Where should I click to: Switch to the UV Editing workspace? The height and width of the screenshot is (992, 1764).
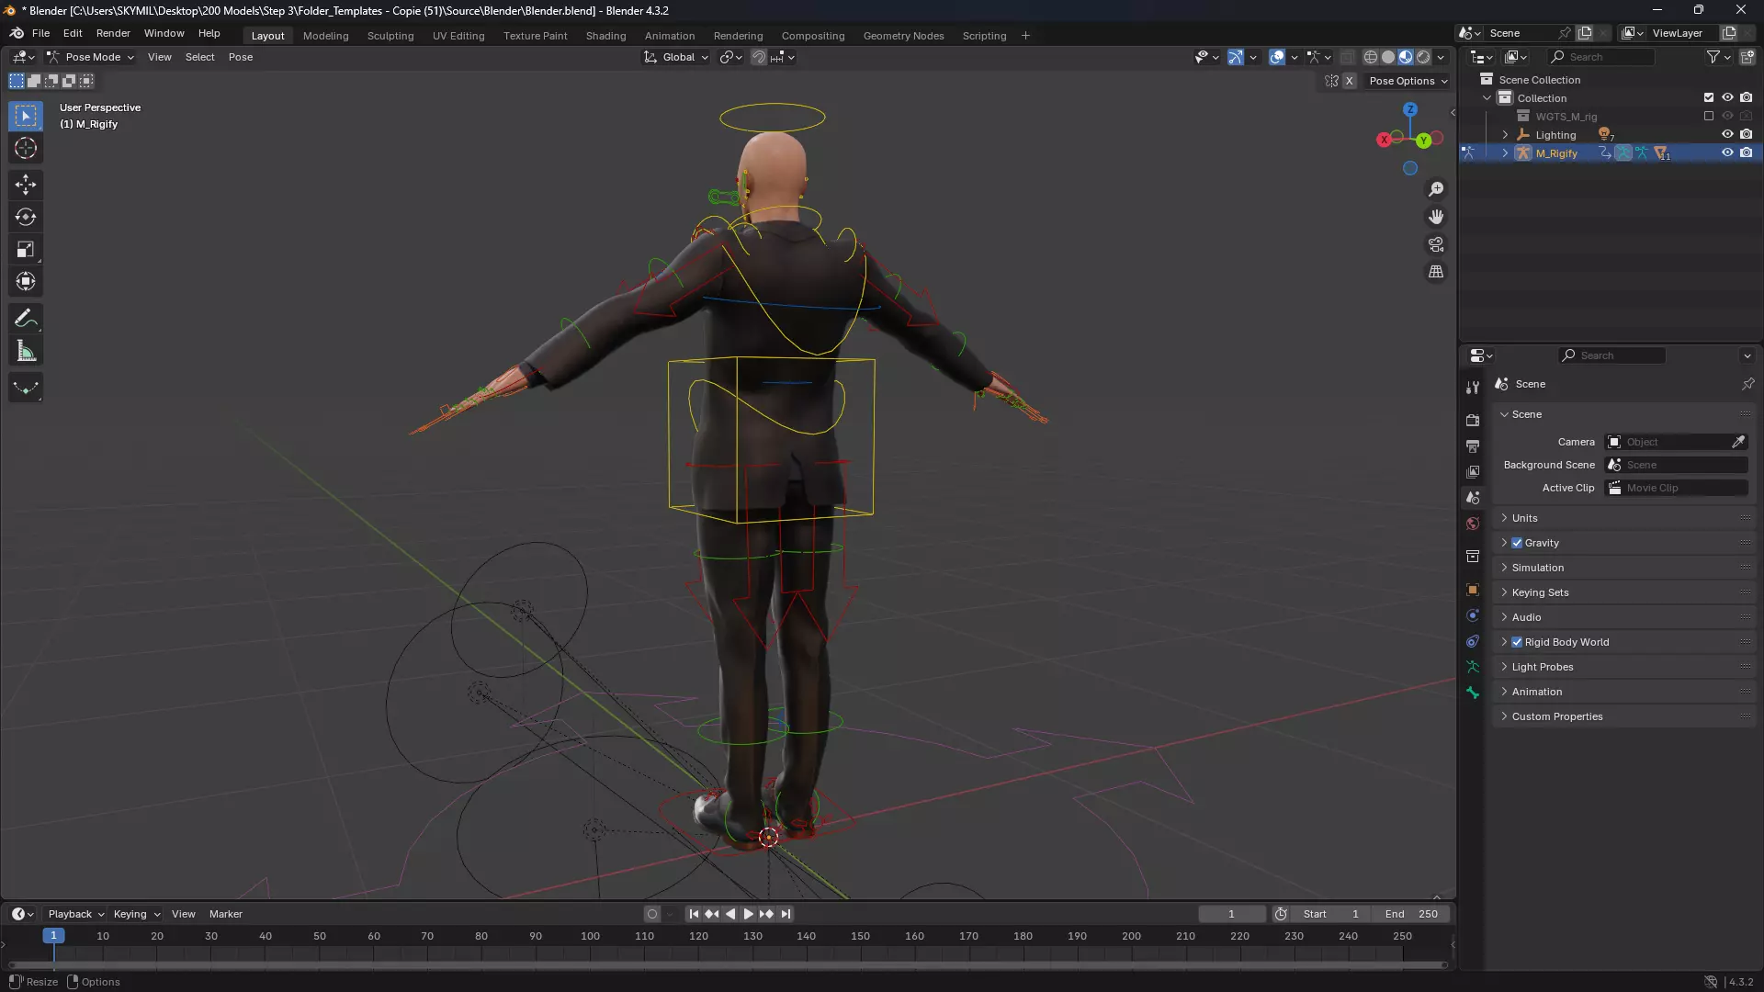[x=458, y=36]
